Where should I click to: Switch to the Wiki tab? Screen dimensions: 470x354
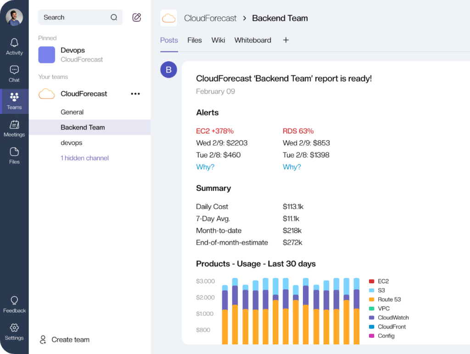tap(218, 40)
